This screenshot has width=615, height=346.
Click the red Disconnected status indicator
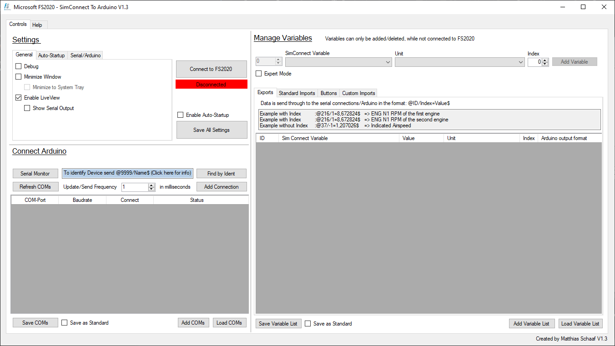tap(211, 85)
